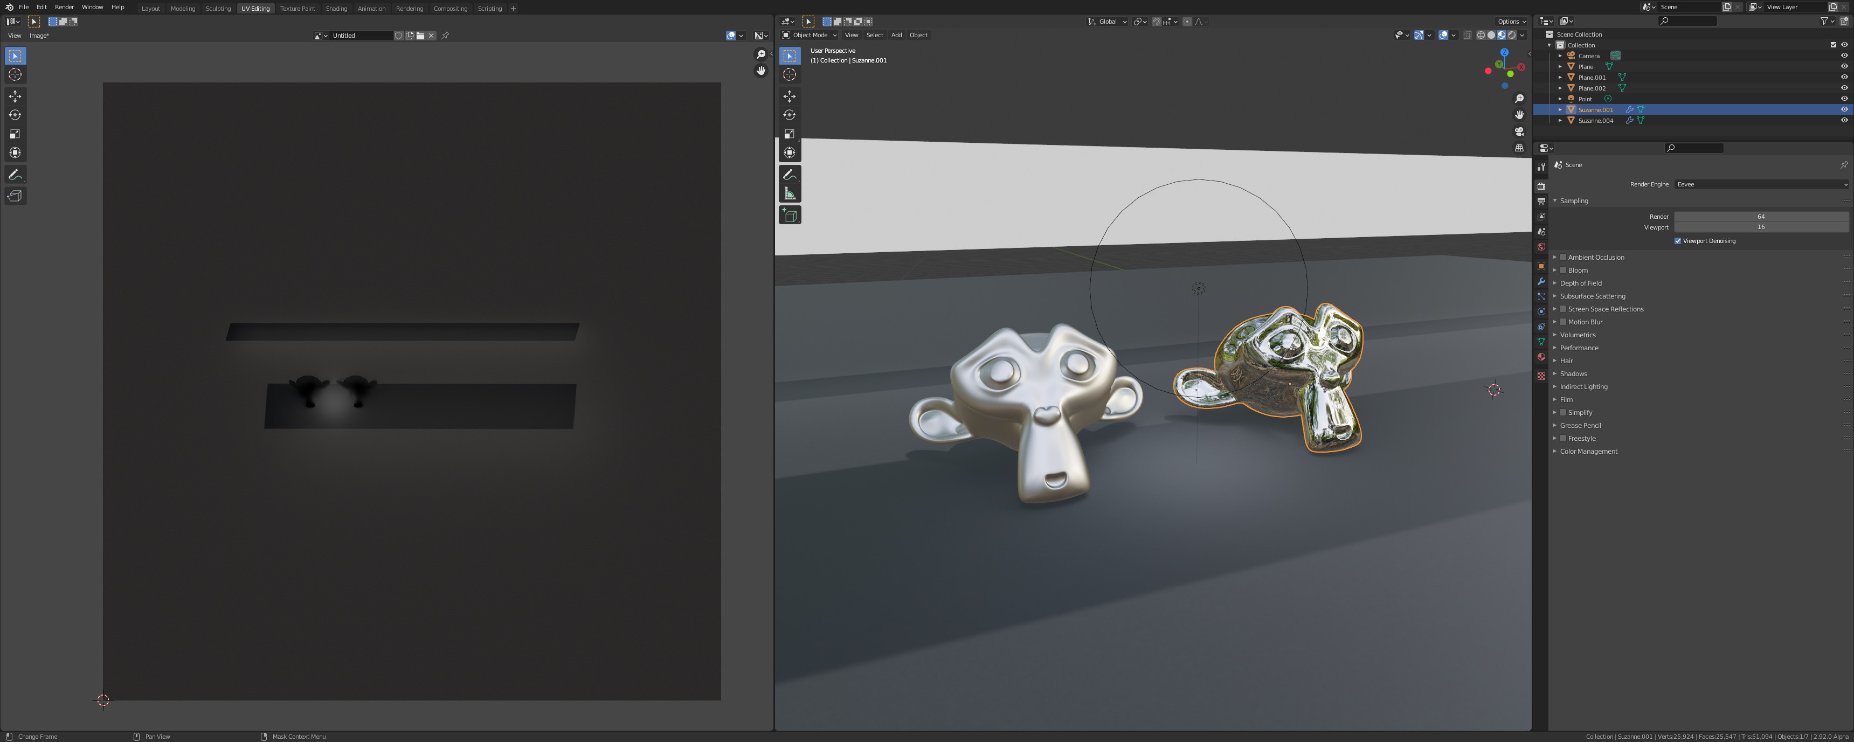Open the Object menu in 3D viewport

918,34
